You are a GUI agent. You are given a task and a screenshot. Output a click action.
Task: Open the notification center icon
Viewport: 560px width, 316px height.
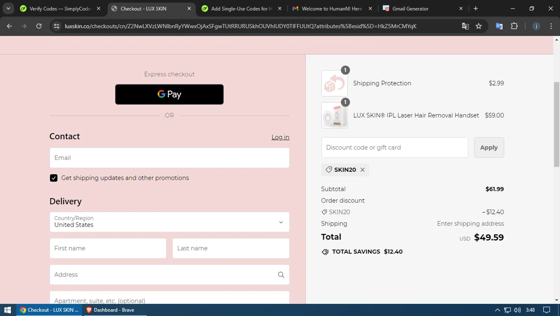pyautogui.click(x=547, y=310)
